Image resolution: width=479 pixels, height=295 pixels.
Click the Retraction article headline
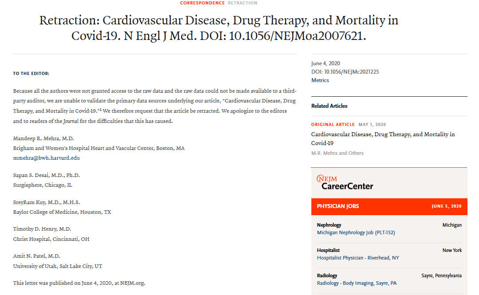[219, 28]
